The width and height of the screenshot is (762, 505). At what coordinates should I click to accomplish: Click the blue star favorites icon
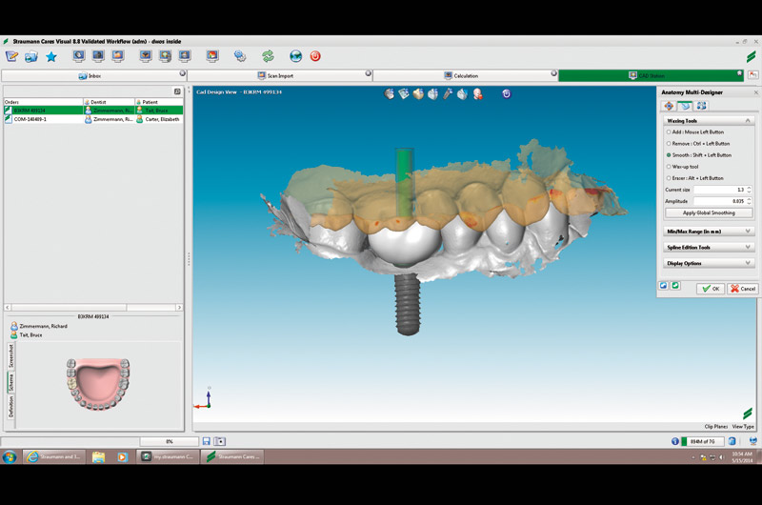click(51, 56)
